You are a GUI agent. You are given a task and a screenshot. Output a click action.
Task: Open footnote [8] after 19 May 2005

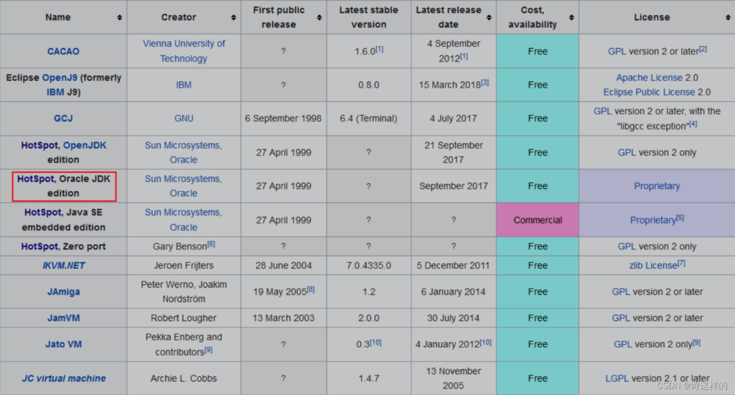(x=311, y=289)
